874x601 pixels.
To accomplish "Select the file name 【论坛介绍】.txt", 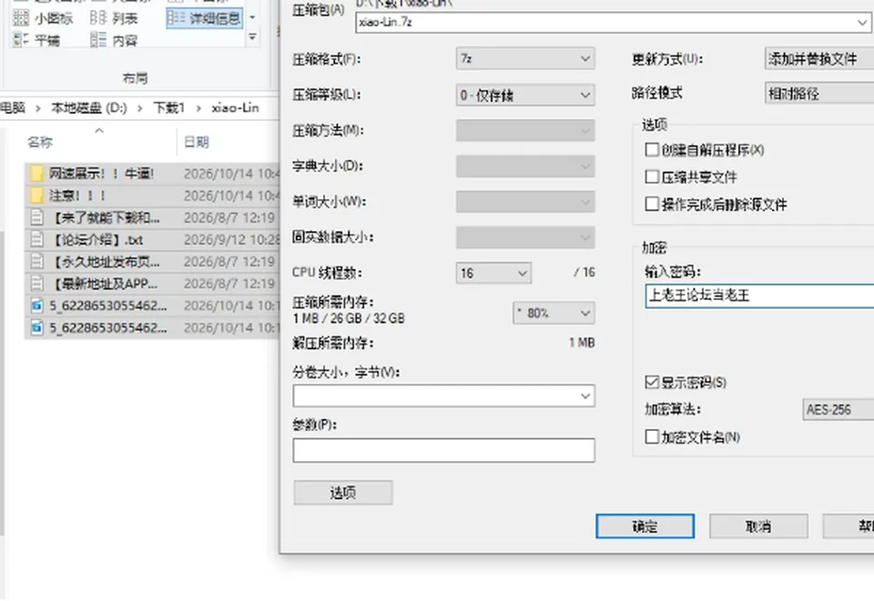I will tap(97, 240).
